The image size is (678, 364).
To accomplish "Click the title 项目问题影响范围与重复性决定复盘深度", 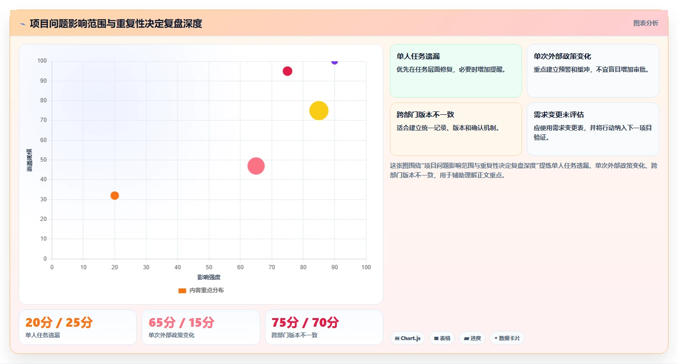I will 116,23.
